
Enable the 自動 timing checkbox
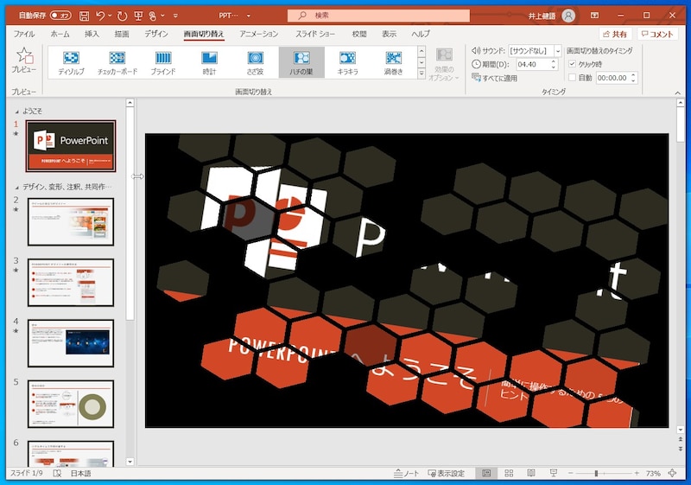(x=572, y=78)
